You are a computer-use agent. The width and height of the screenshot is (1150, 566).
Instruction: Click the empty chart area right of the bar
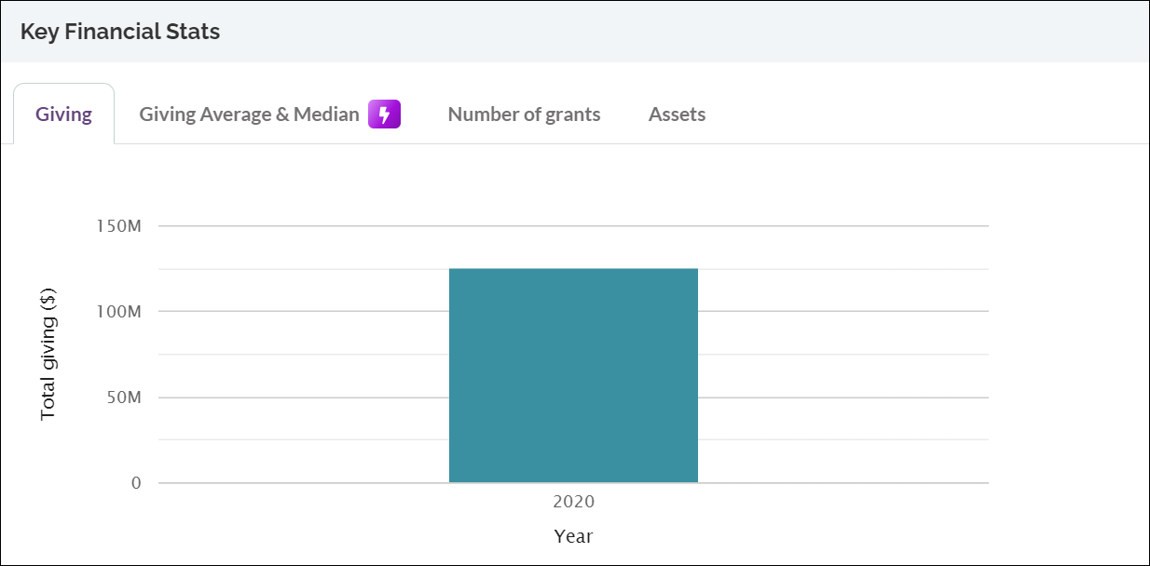(x=839, y=372)
